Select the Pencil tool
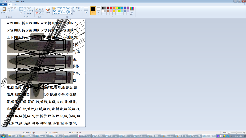 (37, 9)
